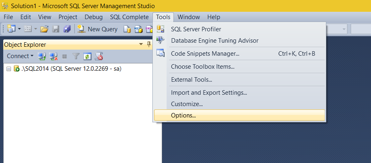The width and height of the screenshot is (371, 163).
Task: Select Database Engine Tuning Advisor
Action: [x=239, y=41]
